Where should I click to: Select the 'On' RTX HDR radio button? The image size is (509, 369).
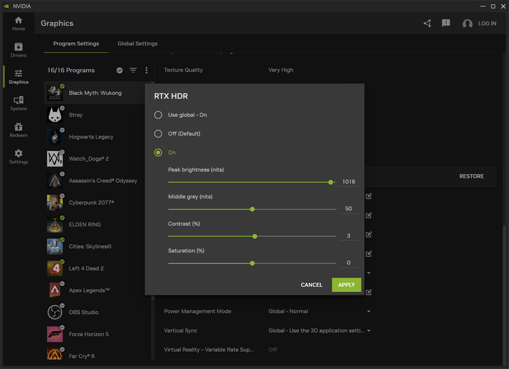click(x=158, y=153)
